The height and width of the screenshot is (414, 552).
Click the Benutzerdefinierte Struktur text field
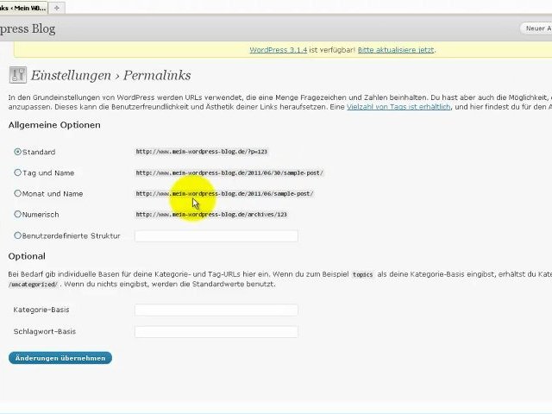tap(216, 235)
